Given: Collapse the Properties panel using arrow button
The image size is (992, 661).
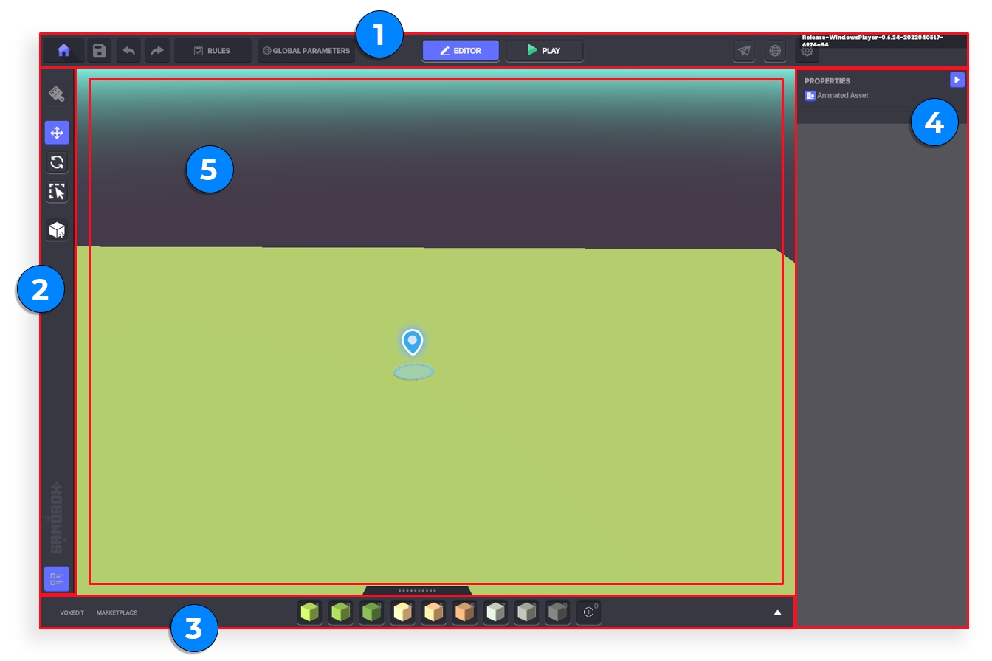Looking at the screenshot, I should [x=957, y=80].
